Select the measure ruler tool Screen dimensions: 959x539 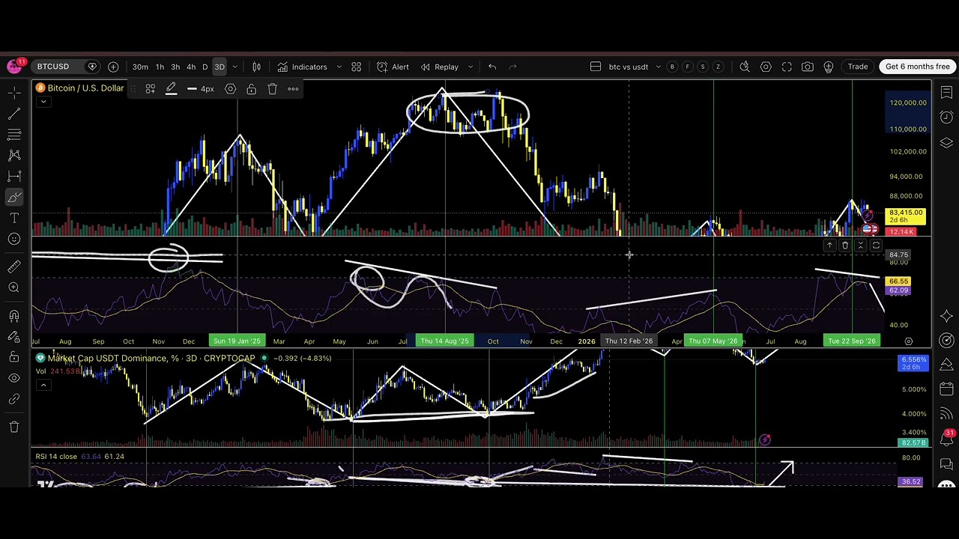[14, 267]
